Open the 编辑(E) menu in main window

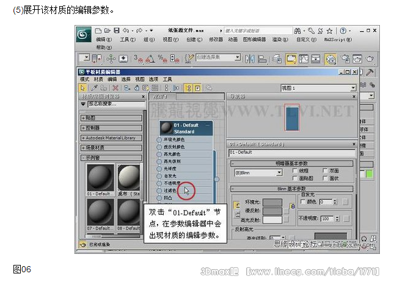click(104, 40)
